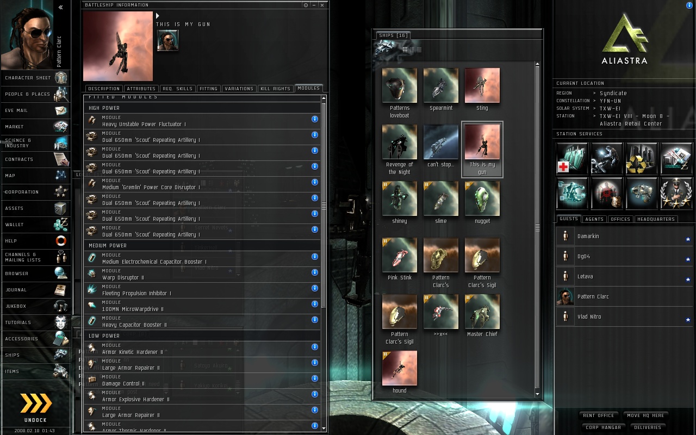Switch to the Attributes tab
Viewport: 696px width, 435px height.
141,89
